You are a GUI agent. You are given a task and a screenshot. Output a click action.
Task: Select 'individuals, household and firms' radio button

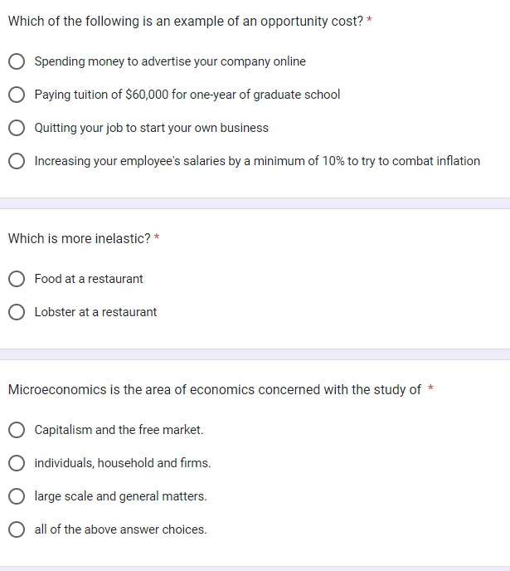point(17,463)
